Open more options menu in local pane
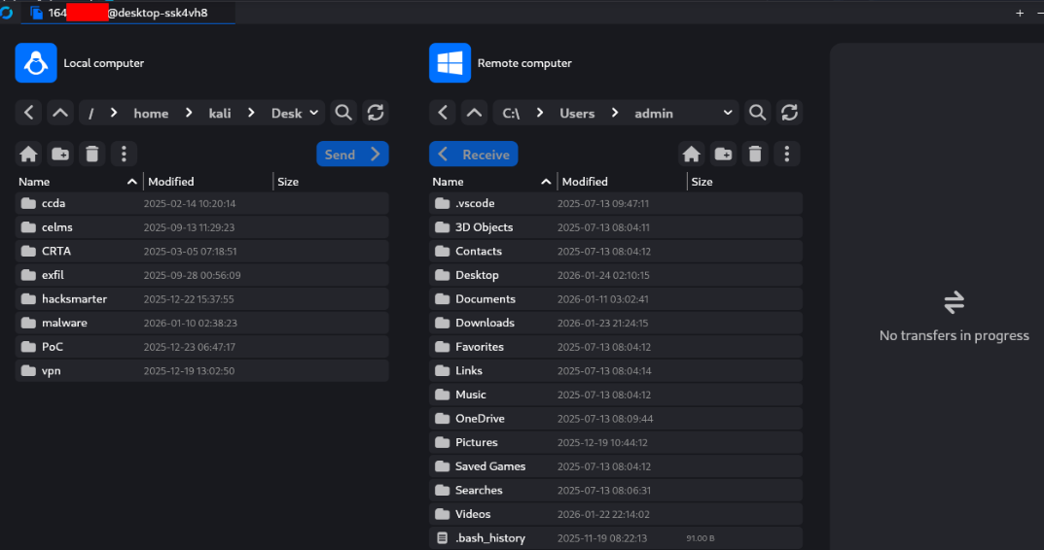 pyautogui.click(x=124, y=155)
